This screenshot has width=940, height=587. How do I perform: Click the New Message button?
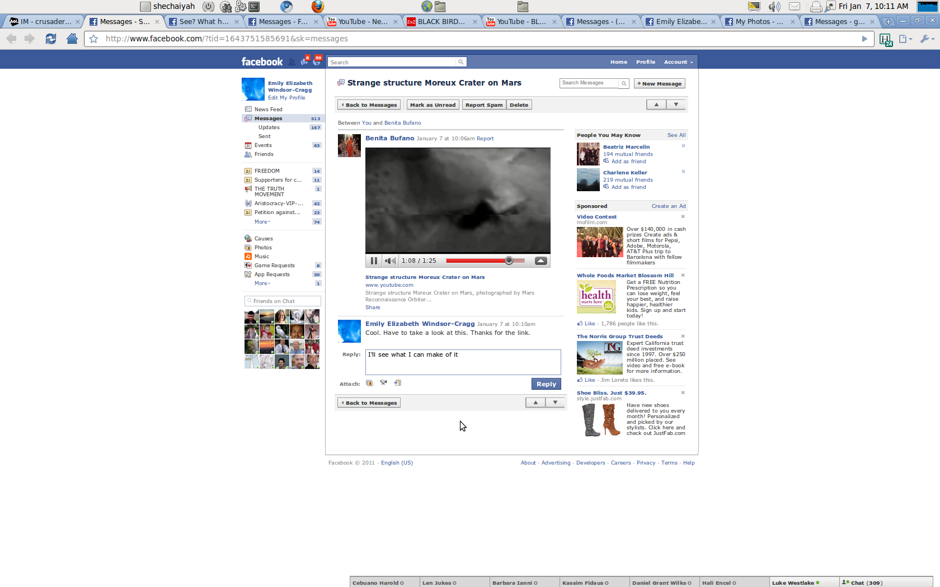pyautogui.click(x=659, y=83)
